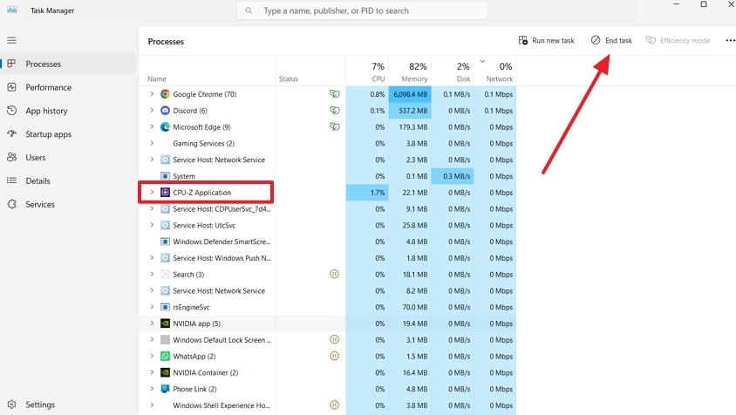Expand the NVIDIA Container (2) group

(152, 372)
